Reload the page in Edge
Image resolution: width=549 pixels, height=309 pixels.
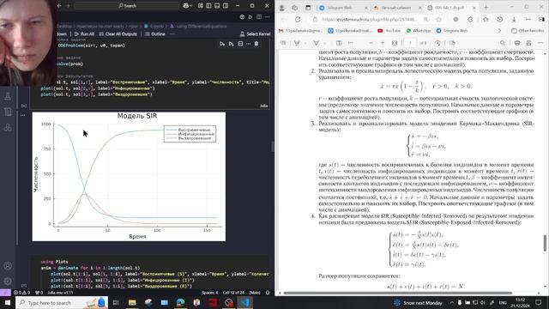pyautogui.click(x=298, y=20)
